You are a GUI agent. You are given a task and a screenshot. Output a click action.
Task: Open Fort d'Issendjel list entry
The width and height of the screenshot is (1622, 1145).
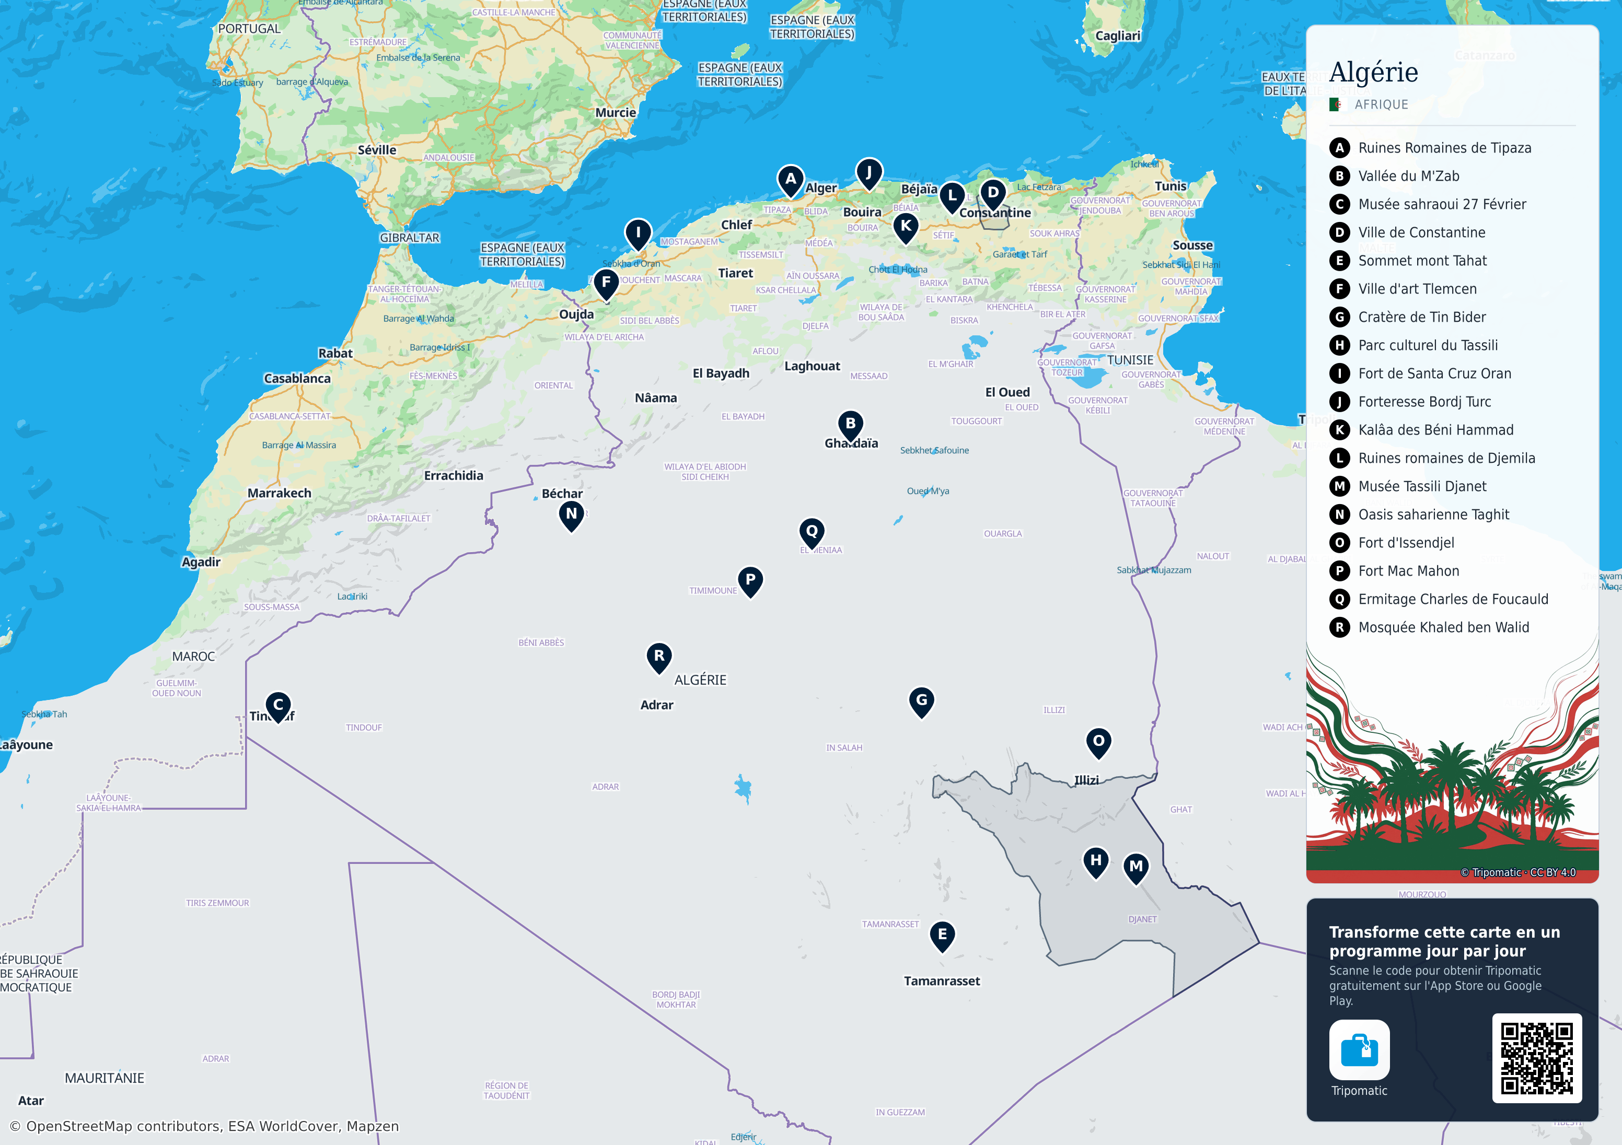coord(1393,543)
